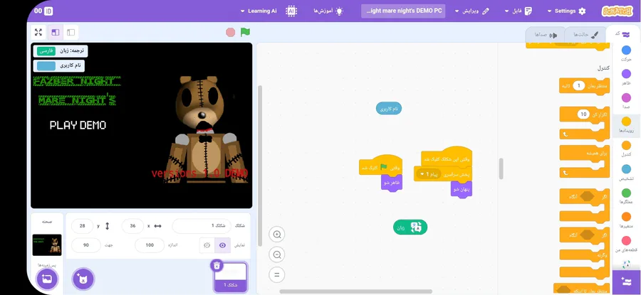Click the size field 100
Screen dimensions: 641x295
point(150,245)
